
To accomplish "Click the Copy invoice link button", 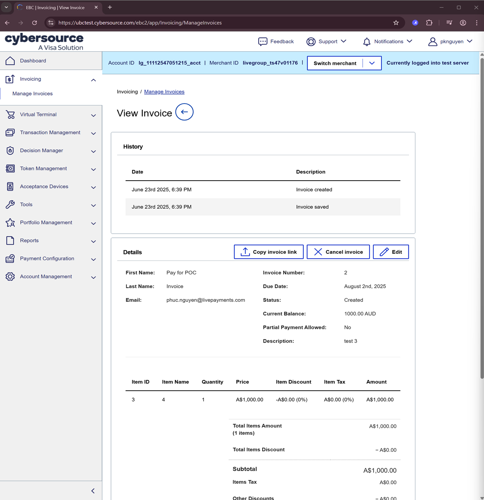I will coord(269,252).
